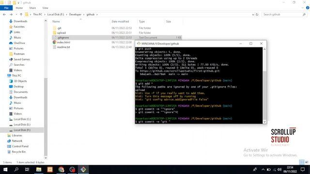Screen dimensions: 310x174
Task: Select the upload folder
Action: pos(62,33)
